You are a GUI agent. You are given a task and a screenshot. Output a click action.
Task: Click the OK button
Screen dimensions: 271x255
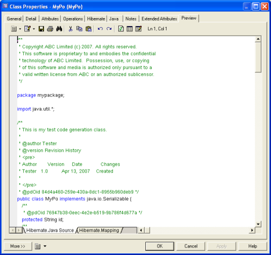tap(160, 246)
